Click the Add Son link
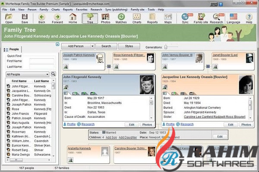Viewport: 259px width, 172px height. (x=111, y=137)
